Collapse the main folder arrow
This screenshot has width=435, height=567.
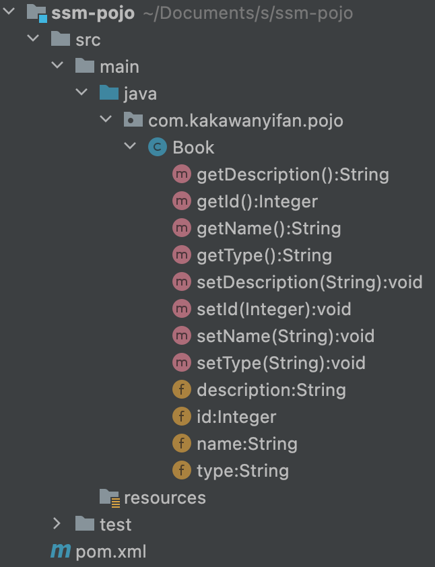click(x=57, y=67)
